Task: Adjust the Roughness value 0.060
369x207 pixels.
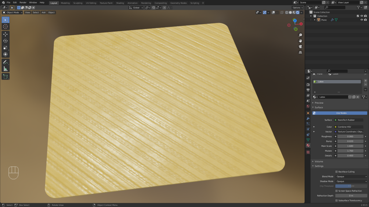Action: [x=350, y=137]
